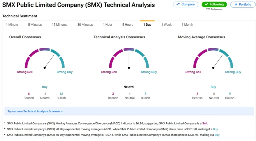Switch to the 5 Minutes tab
The height and width of the screenshot is (141, 256).
(x=35, y=25)
